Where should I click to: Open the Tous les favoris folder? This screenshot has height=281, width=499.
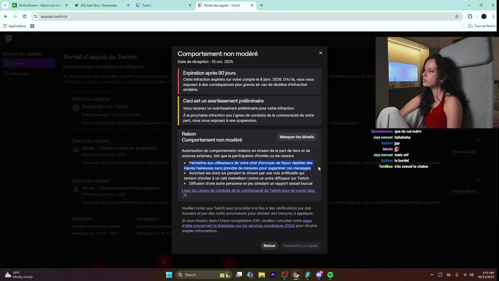[482, 26]
